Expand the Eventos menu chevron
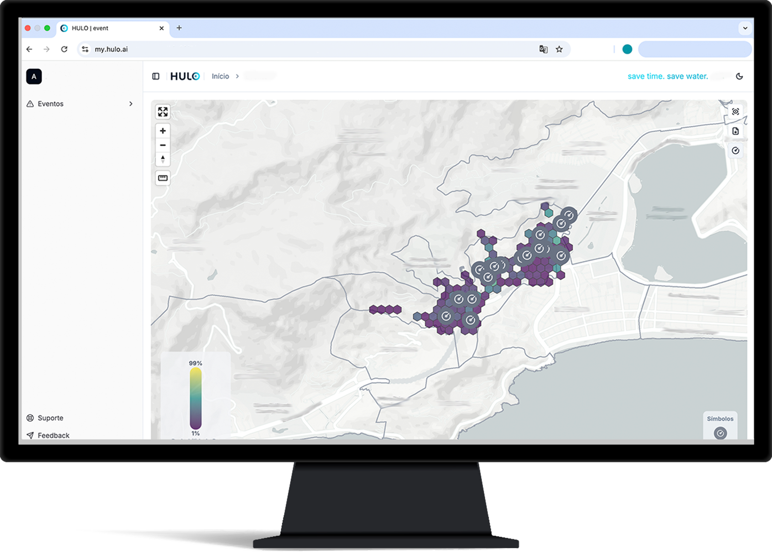 131,104
